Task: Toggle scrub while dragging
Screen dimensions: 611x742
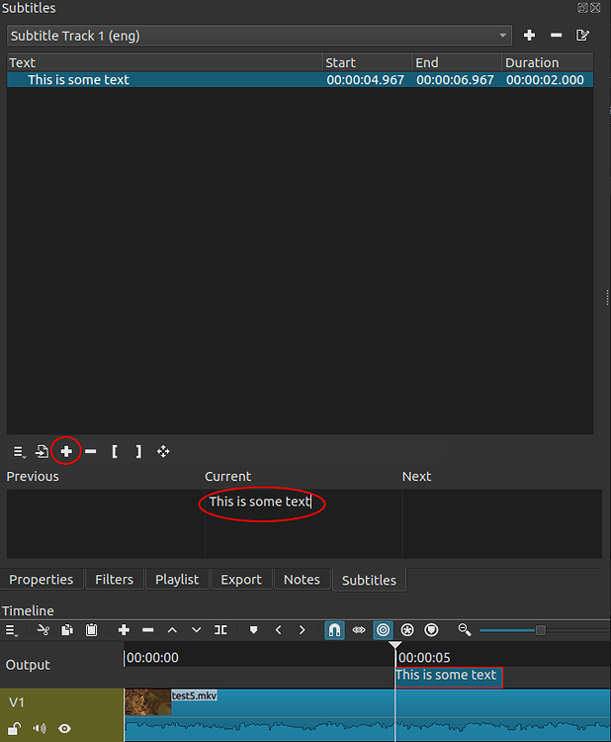Action: (359, 630)
